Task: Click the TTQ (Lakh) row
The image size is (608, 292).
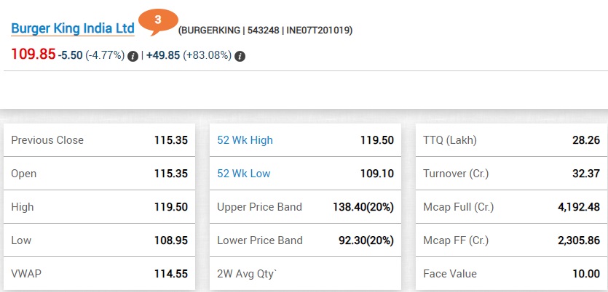Action: [x=510, y=140]
